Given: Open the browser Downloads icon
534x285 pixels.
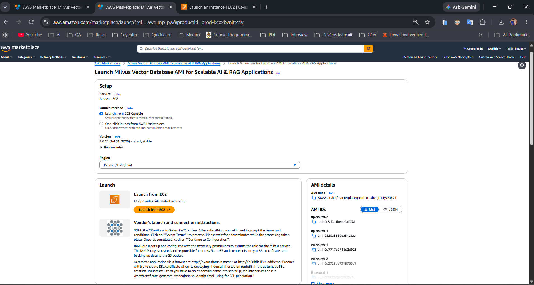Looking at the screenshot, I should point(501,22).
